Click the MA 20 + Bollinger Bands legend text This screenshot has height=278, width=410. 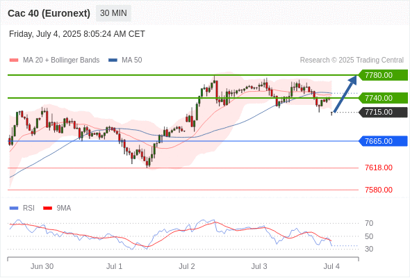[x=61, y=60]
